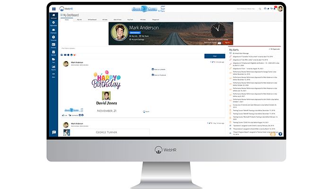
Task: Click the Blue Cube company logo
Action: (148, 9)
